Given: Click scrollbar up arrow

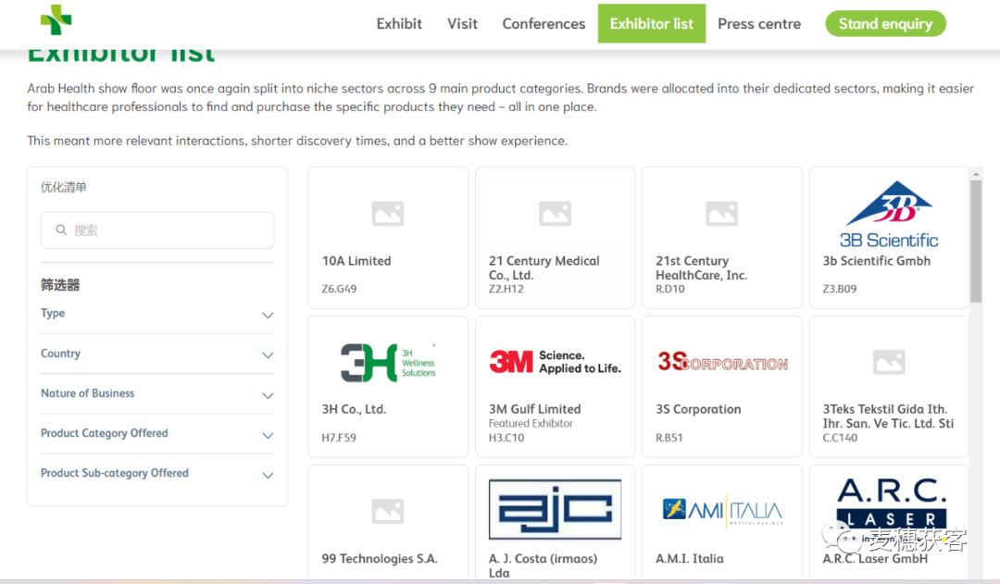Looking at the screenshot, I should (x=976, y=173).
